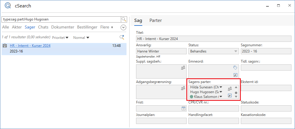
Task: Click the results count text
Action: click(26, 37)
